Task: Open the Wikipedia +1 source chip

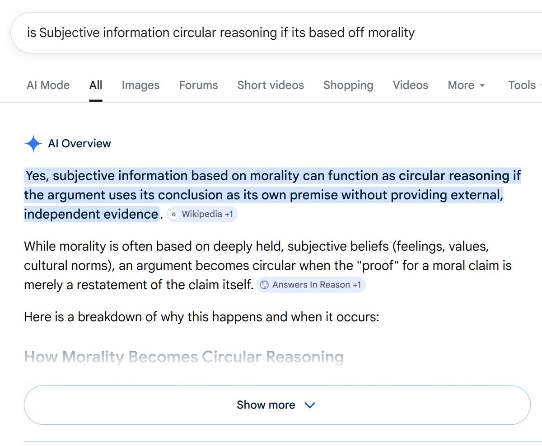Action: pos(202,214)
